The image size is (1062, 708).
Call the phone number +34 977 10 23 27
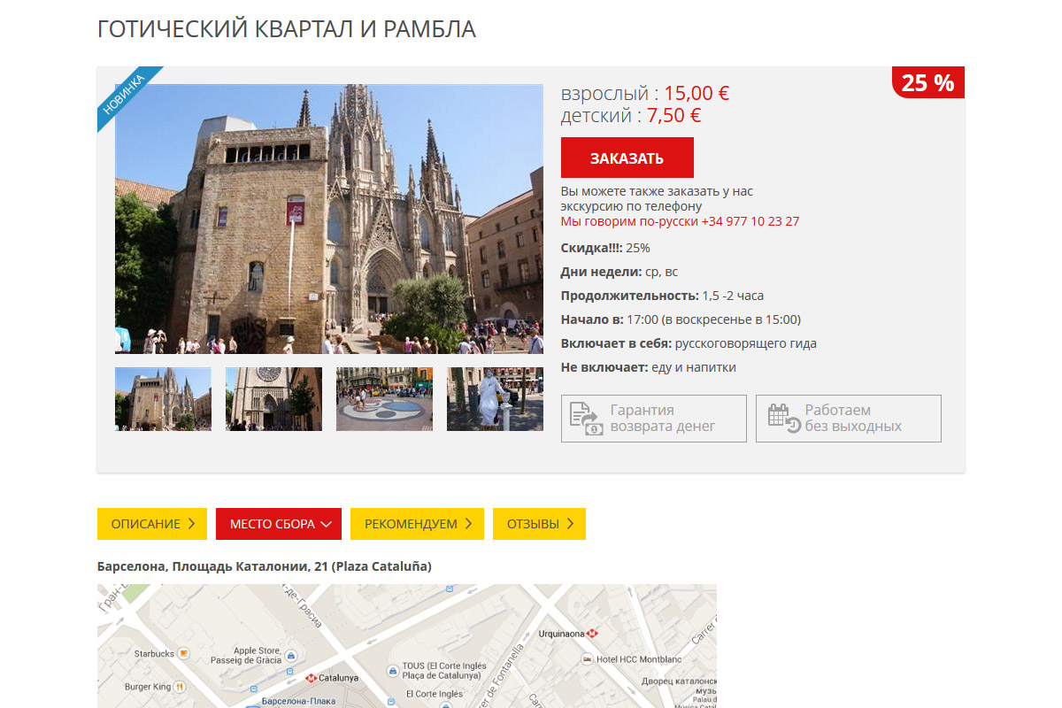[750, 221]
